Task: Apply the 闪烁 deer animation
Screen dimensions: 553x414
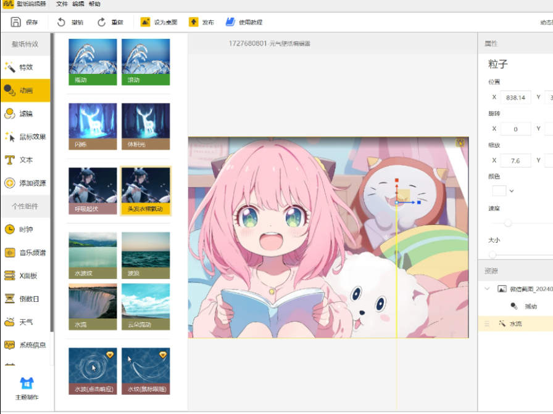Action: point(93,126)
